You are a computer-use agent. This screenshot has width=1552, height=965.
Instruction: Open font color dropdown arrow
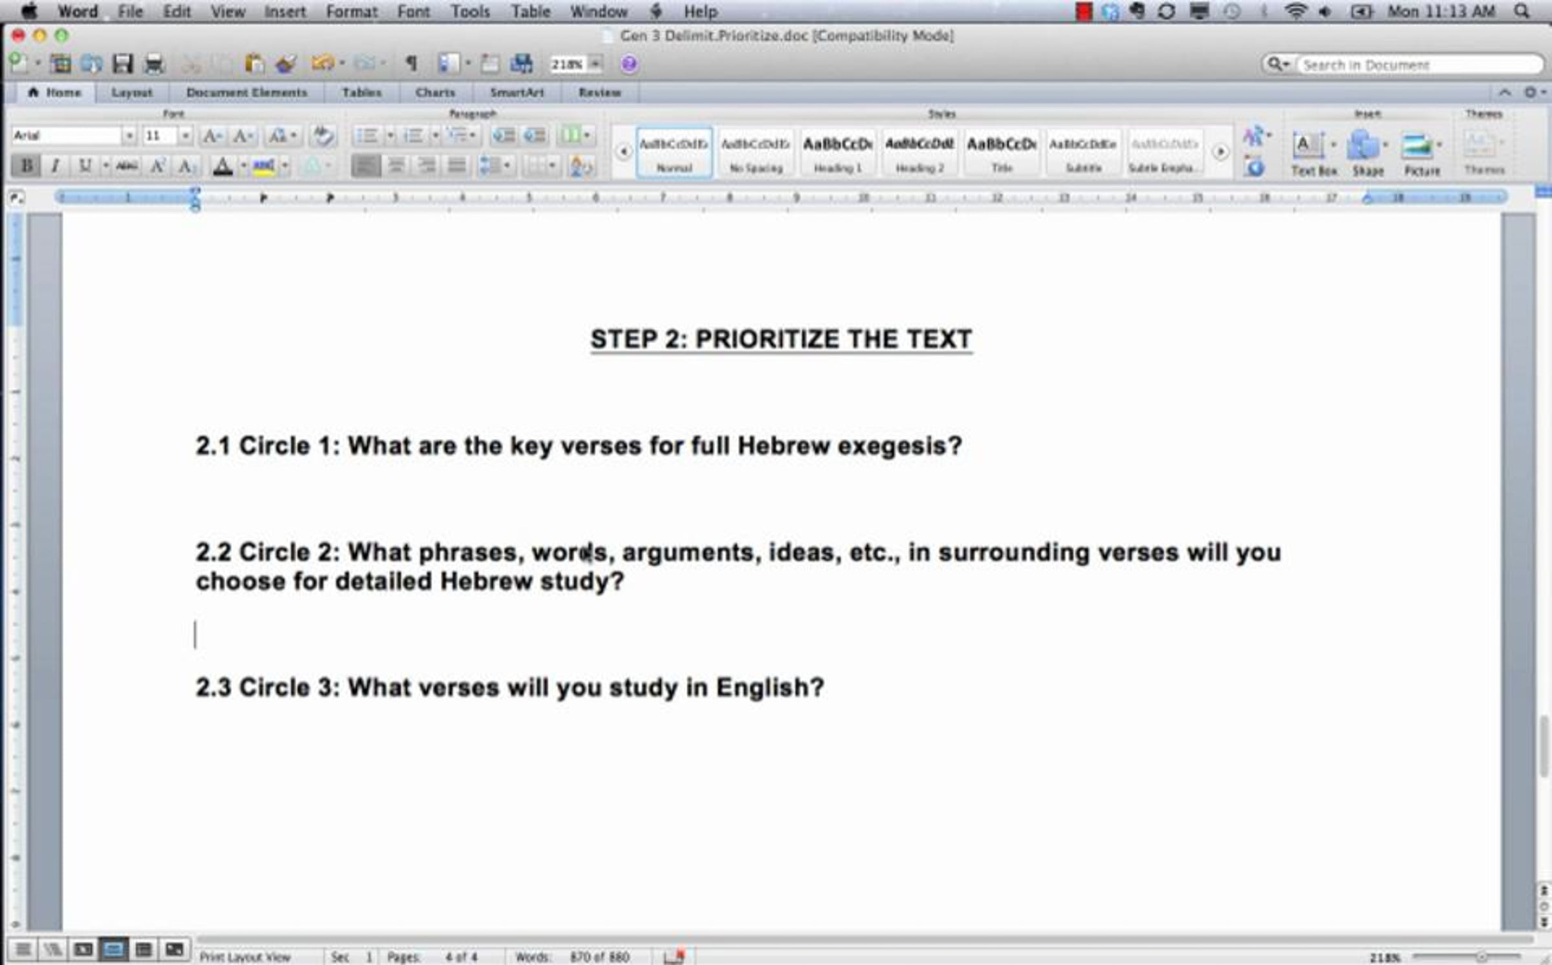click(243, 166)
